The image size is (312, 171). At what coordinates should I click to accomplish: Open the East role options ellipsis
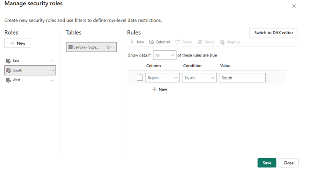(52, 61)
